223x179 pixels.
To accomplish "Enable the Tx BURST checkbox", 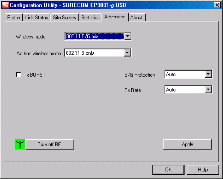I will pyautogui.click(x=19, y=75).
